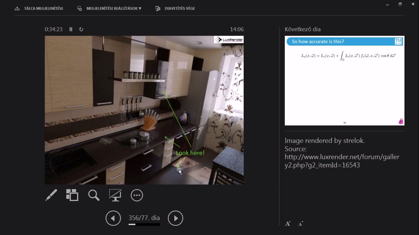Click Tálca megjelenítése to show taskbar
Image resolution: width=419 pixels, height=235 pixels.
(x=39, y=8)
